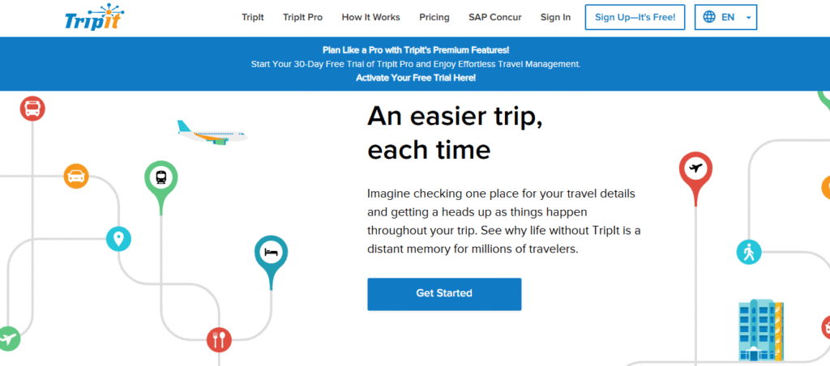The height and width of the screenshot is (366, 830).
Task: Click the red bus pin icon
Action: point(32,109)
